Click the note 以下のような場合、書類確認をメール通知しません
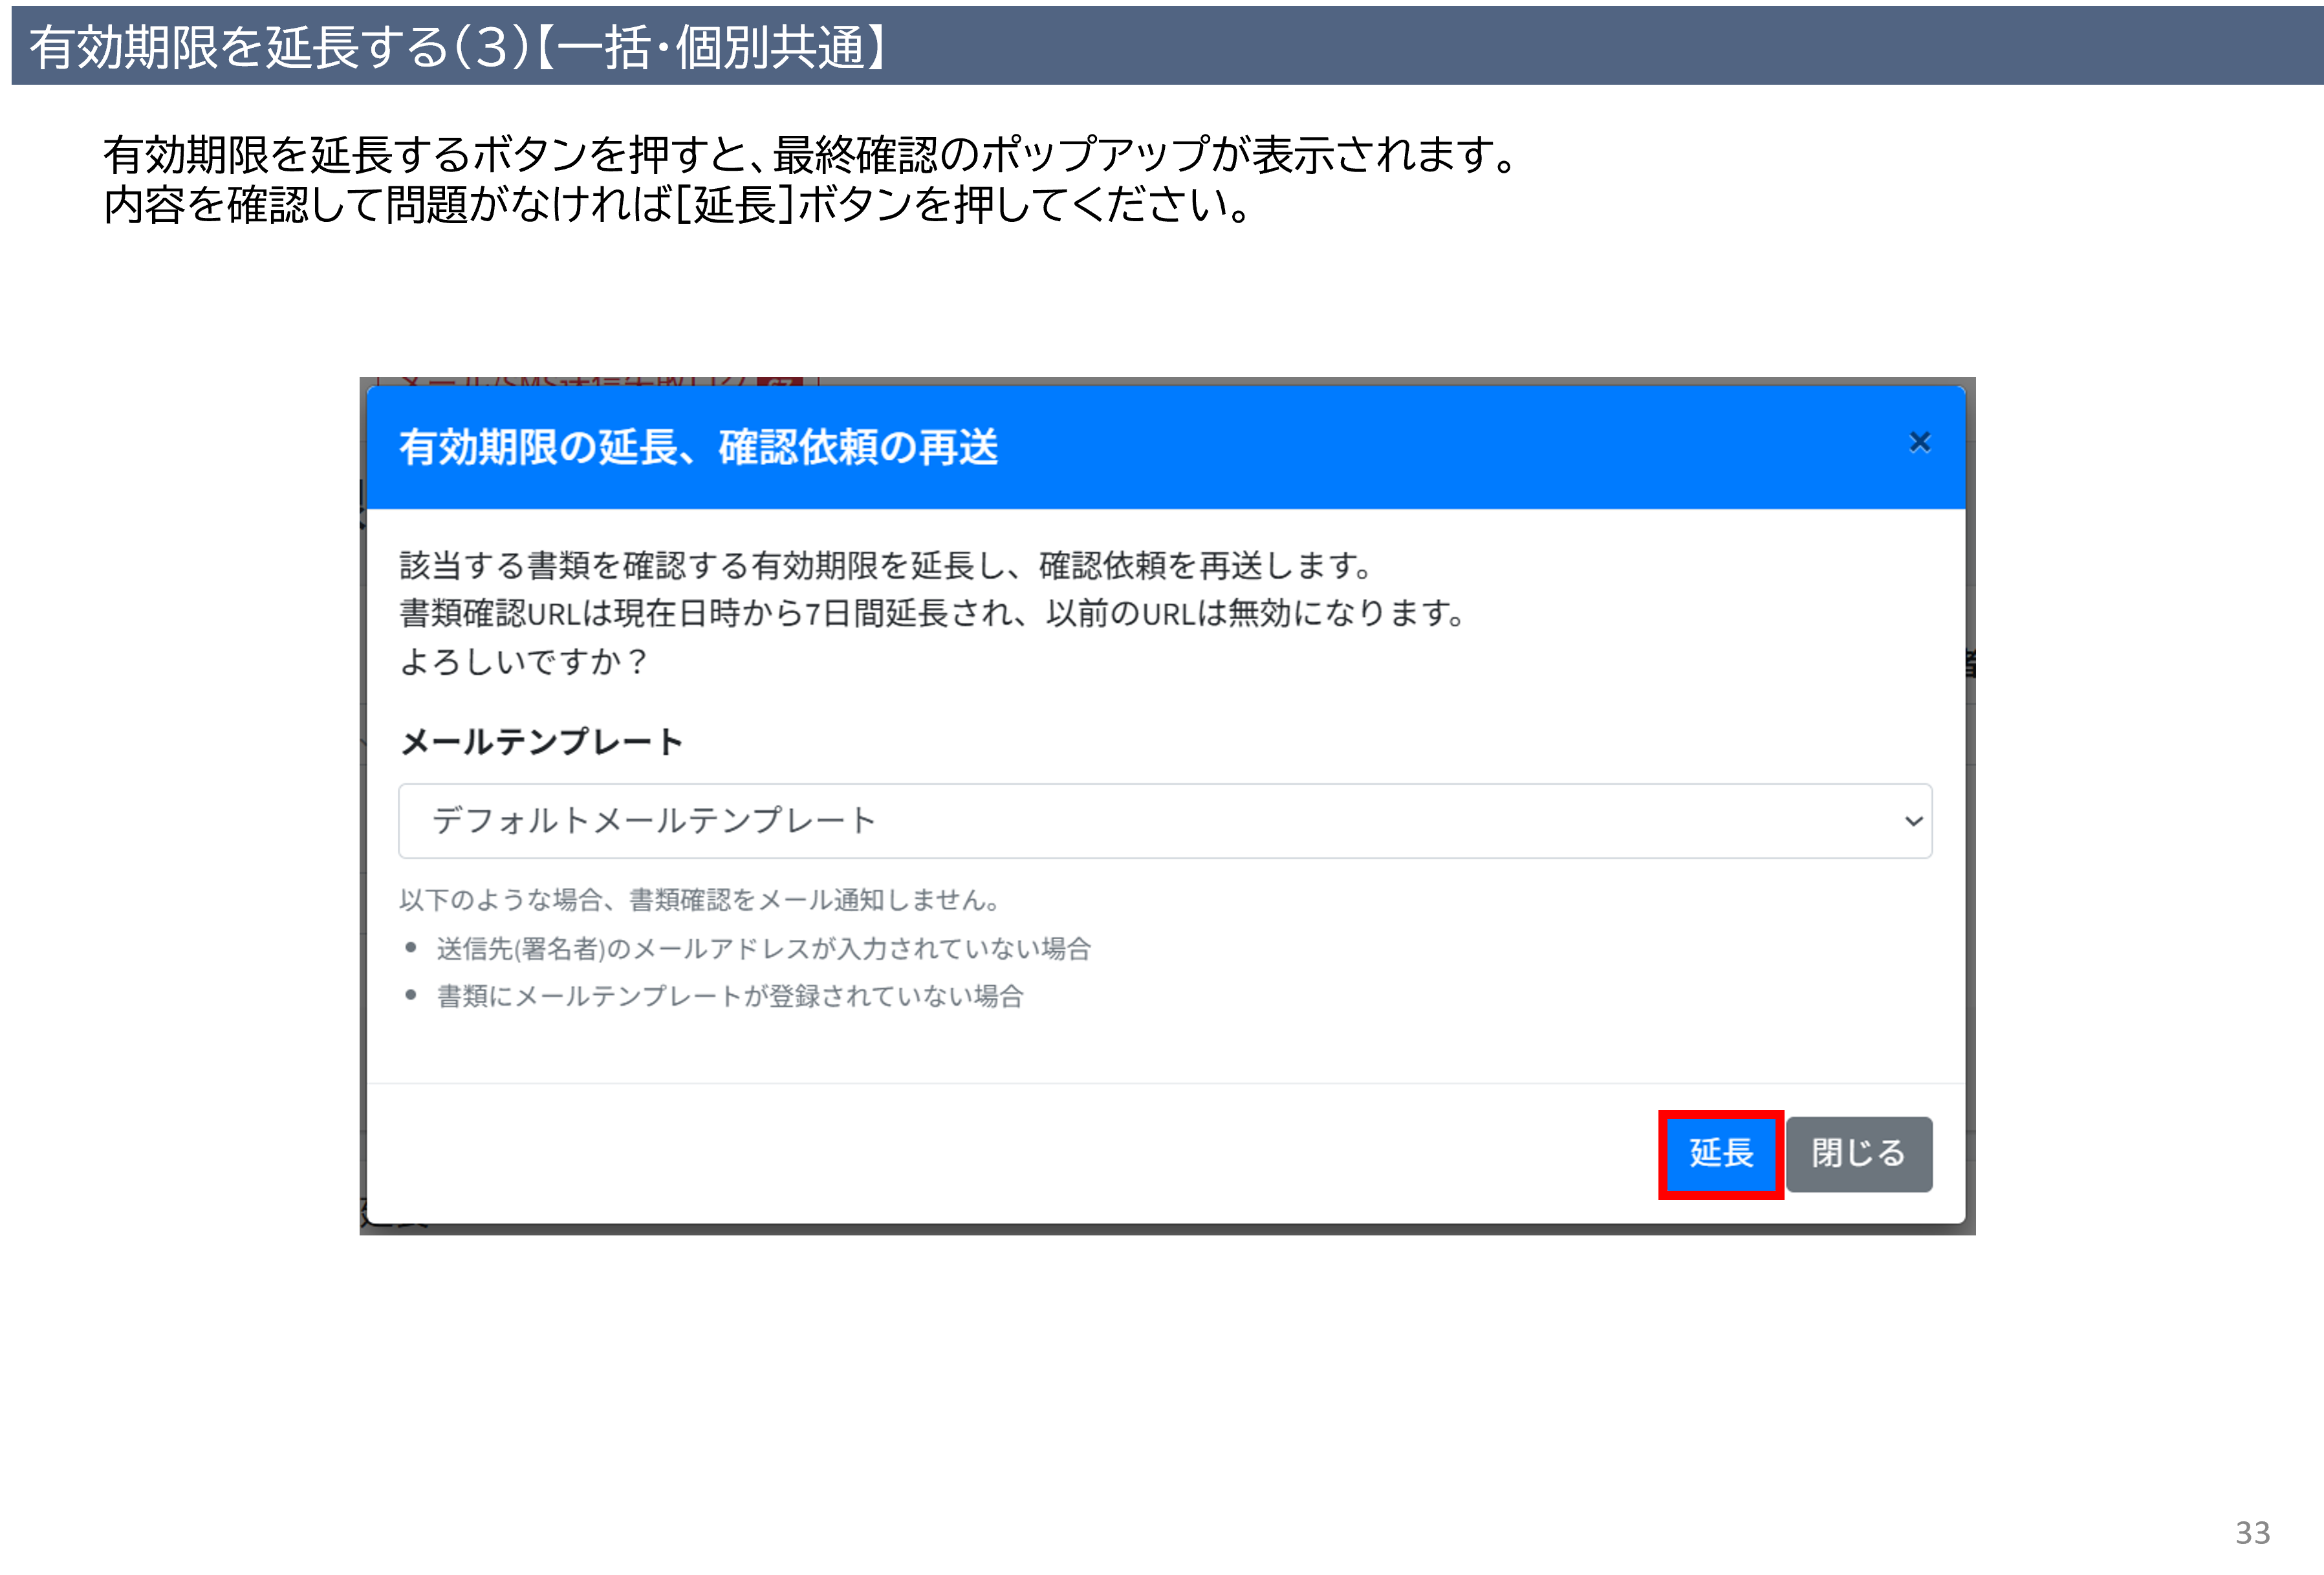Screen dimensions: 2324x1575 699,899
